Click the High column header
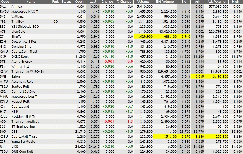 [x=237, y=2]
